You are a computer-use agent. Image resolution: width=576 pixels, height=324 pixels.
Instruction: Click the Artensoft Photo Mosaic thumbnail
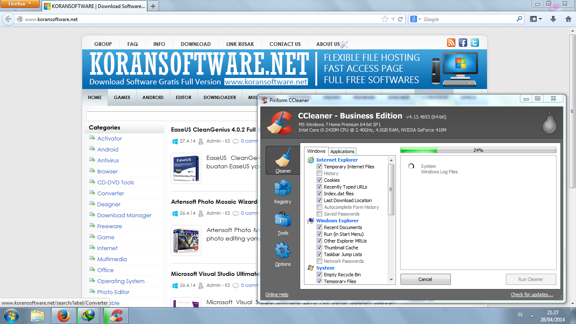(186, 240)
